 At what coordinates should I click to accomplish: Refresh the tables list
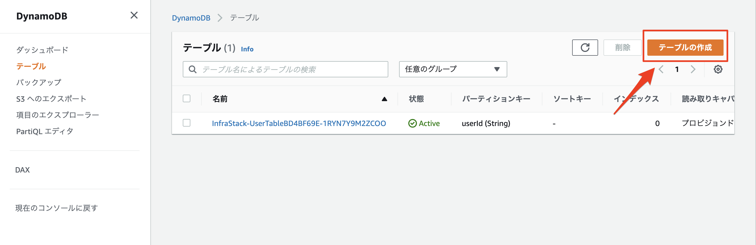pos(585,48)
